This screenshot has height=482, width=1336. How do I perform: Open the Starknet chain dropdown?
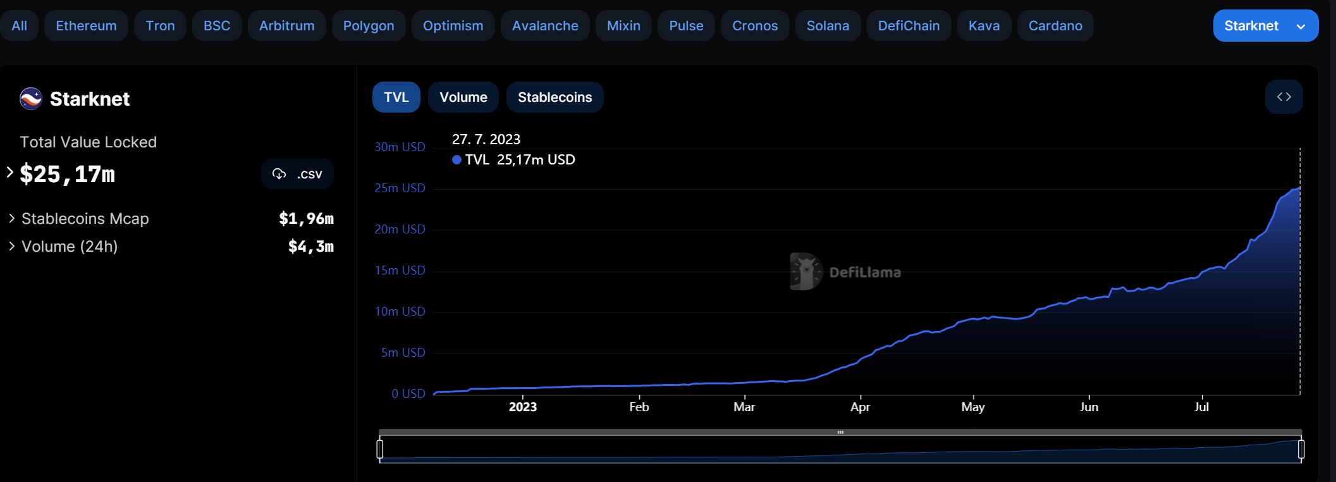click(1265, 26)
